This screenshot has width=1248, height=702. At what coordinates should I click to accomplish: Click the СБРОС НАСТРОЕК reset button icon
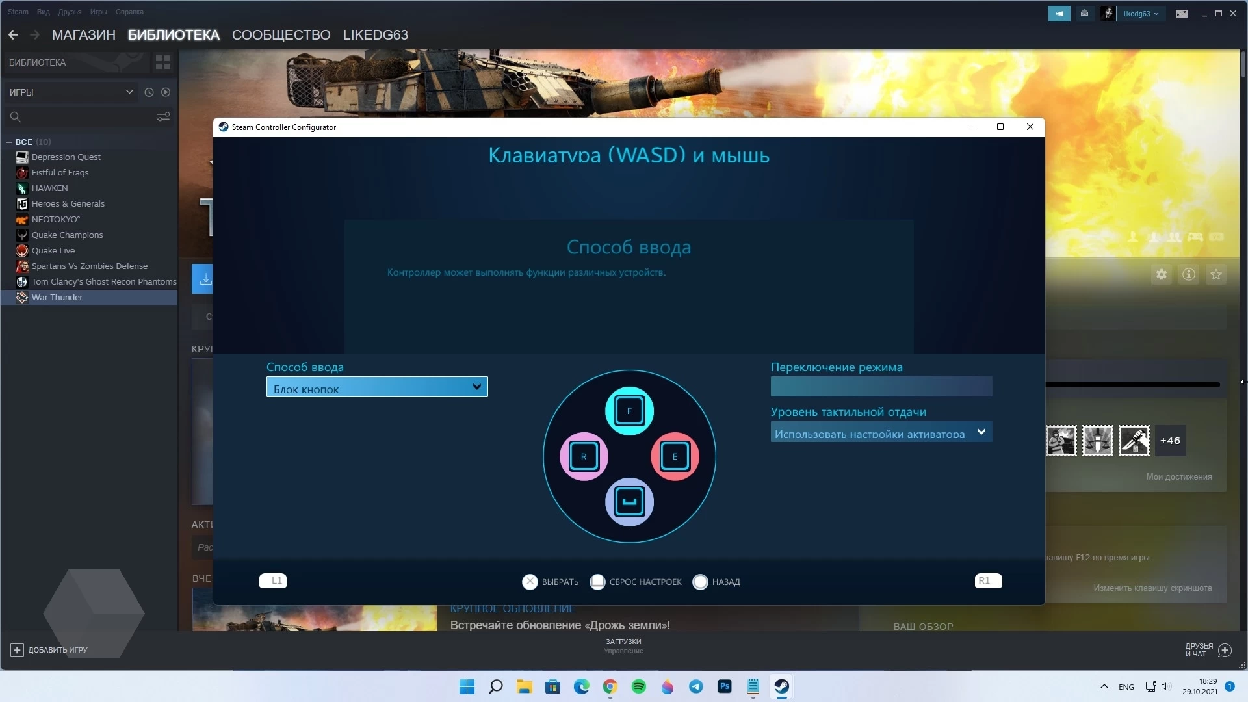[597, 581]
